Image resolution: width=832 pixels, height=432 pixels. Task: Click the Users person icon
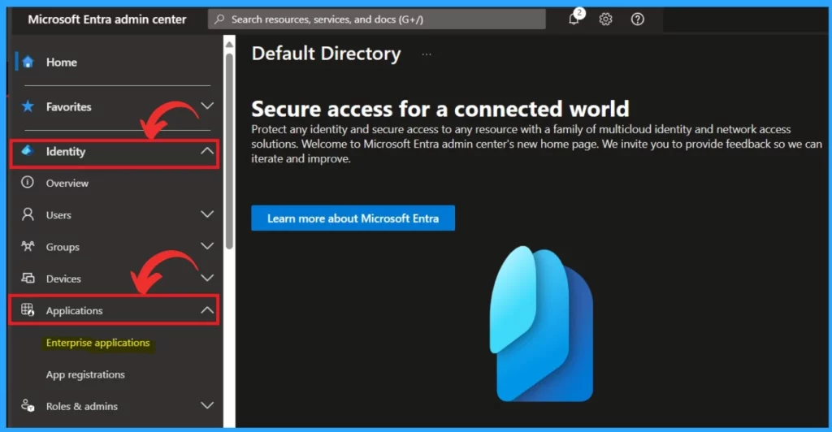(x=28, y=214)
